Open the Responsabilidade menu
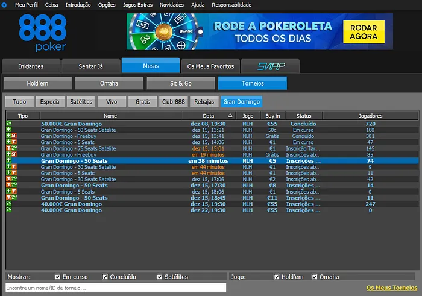Image resolution: width=422 pixels, height=296 pixels. [231, 5]
